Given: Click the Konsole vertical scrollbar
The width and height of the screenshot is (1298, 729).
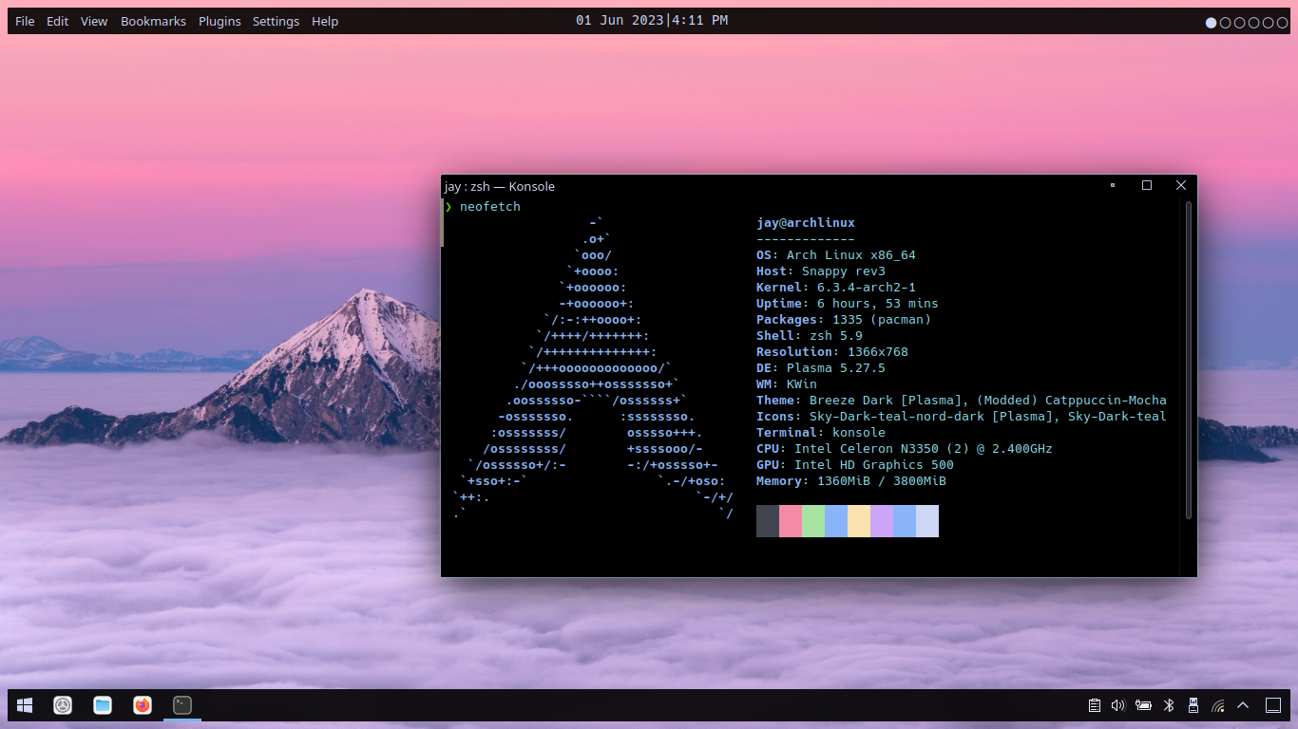Looking at the screenshot, I should pos(1188,360).
